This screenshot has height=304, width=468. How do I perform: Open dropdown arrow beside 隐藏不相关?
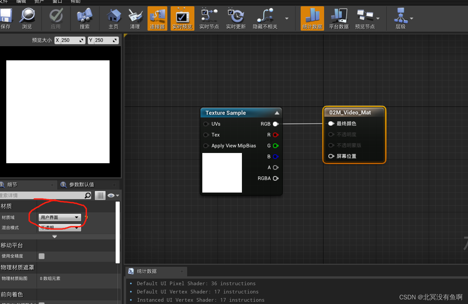[x=287, y=18]
